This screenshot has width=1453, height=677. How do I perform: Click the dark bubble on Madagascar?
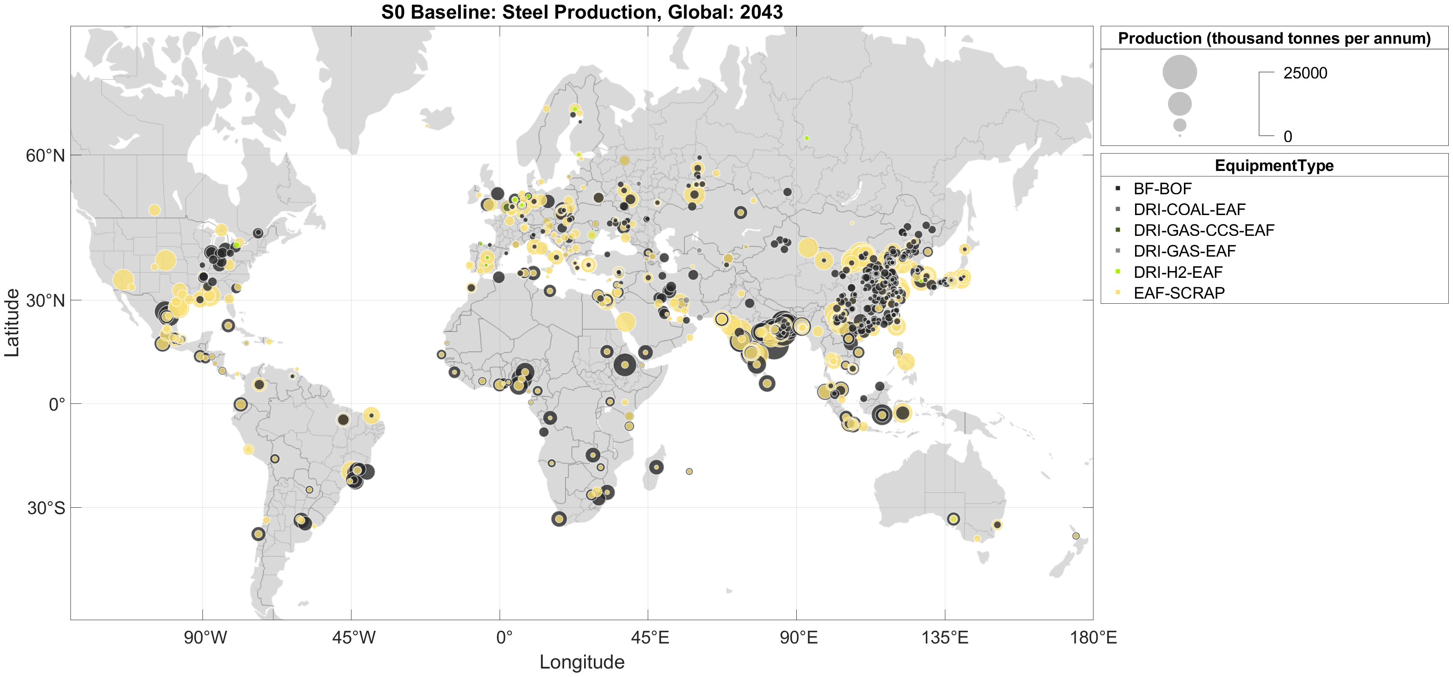[656, 467]
